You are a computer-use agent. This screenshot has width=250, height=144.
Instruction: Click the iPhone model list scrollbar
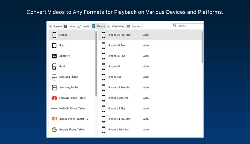click(202, 47)
